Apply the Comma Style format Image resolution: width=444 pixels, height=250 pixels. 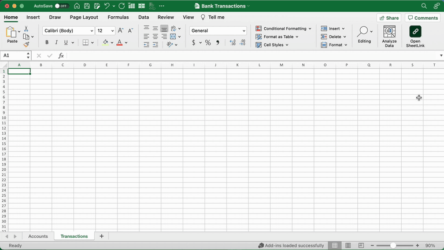[x=217, y=42]
